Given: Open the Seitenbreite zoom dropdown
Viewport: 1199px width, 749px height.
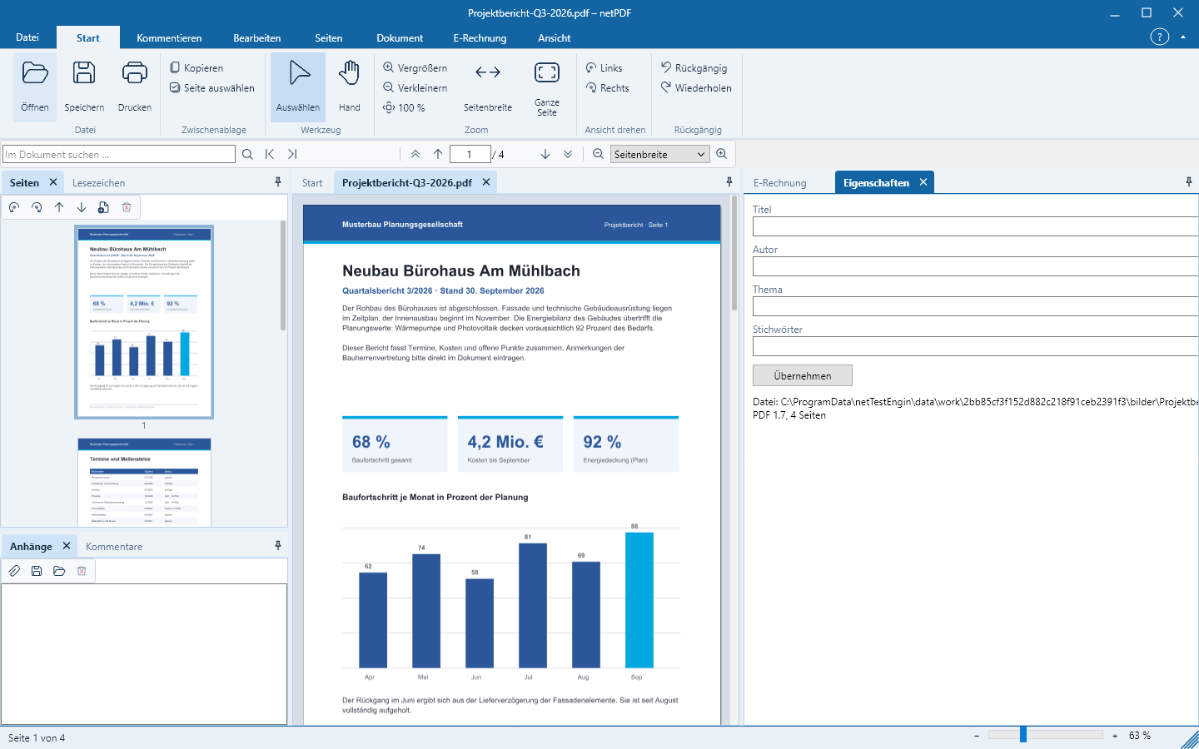Looking at the screenshot, I should pos(659,154).
